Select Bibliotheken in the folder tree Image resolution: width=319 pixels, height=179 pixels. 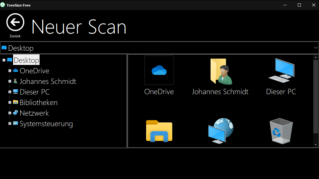pyautogui.click(x=38, y=103)
